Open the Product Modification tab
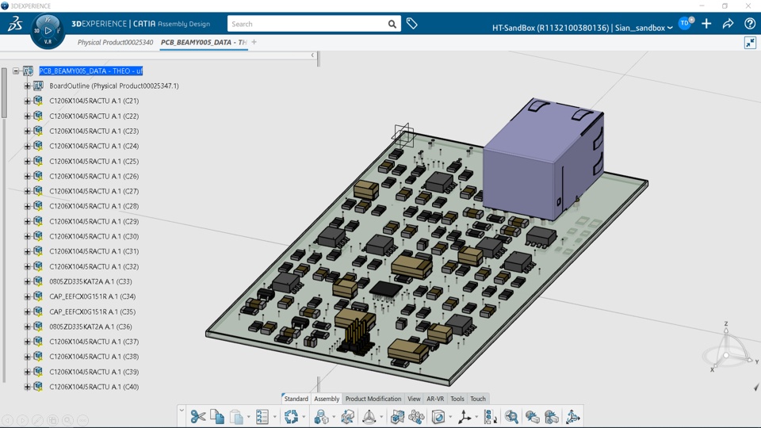Screen dimensions: 761x428 (x=373, y=399)
